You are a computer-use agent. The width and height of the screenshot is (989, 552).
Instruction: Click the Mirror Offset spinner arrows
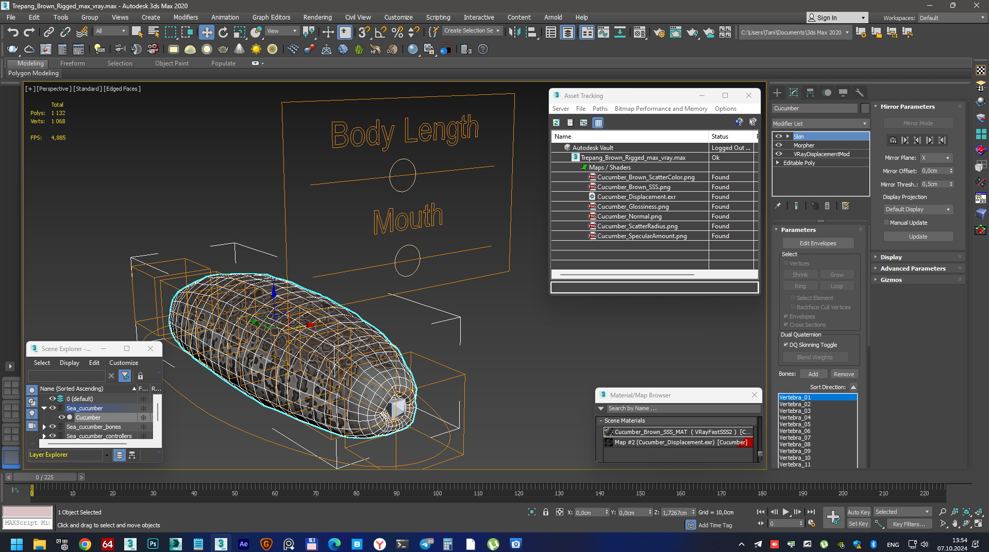951,171
